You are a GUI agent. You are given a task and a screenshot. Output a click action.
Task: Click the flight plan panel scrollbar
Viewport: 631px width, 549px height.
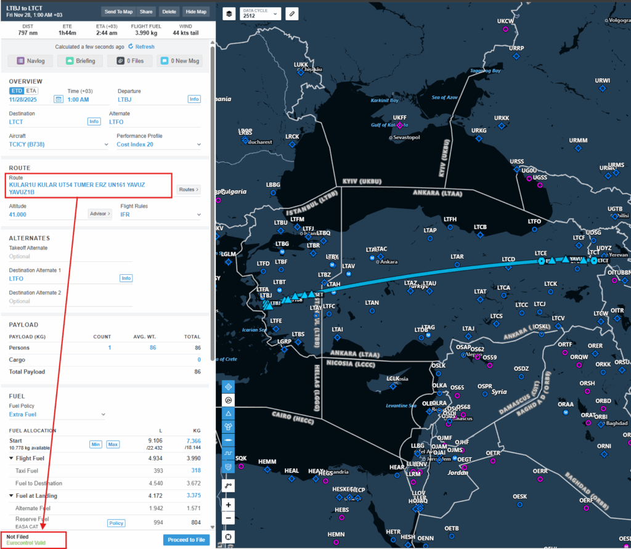pyautogui.click(x=213, y=185)
